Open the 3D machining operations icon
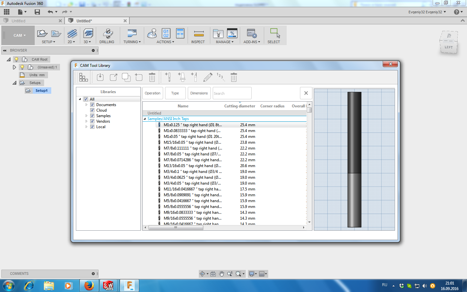 tap(88, 33)
